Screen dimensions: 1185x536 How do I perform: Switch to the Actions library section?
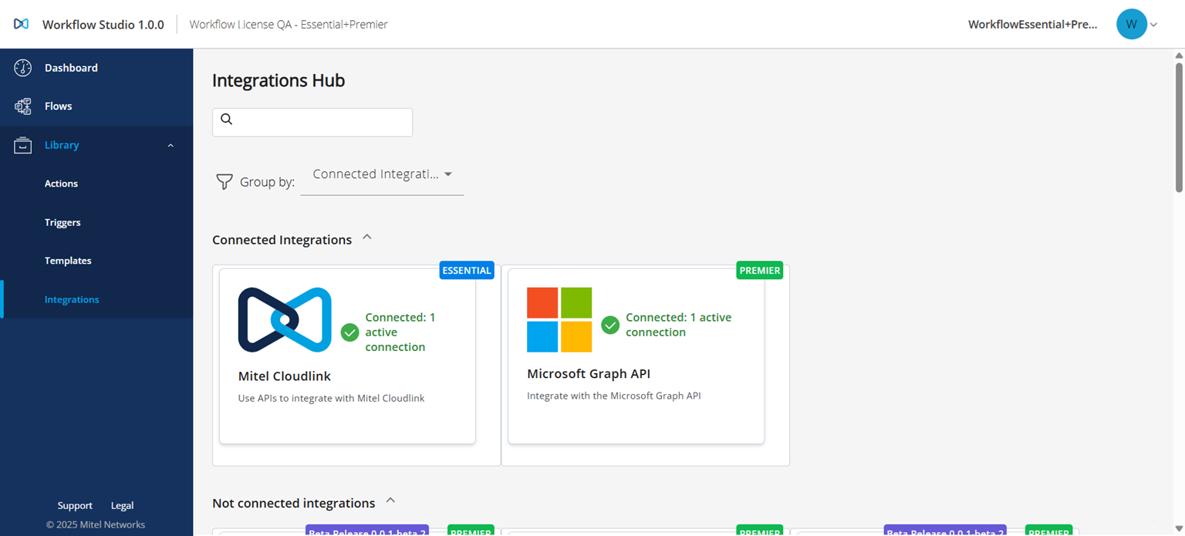(x=61, y=184)
